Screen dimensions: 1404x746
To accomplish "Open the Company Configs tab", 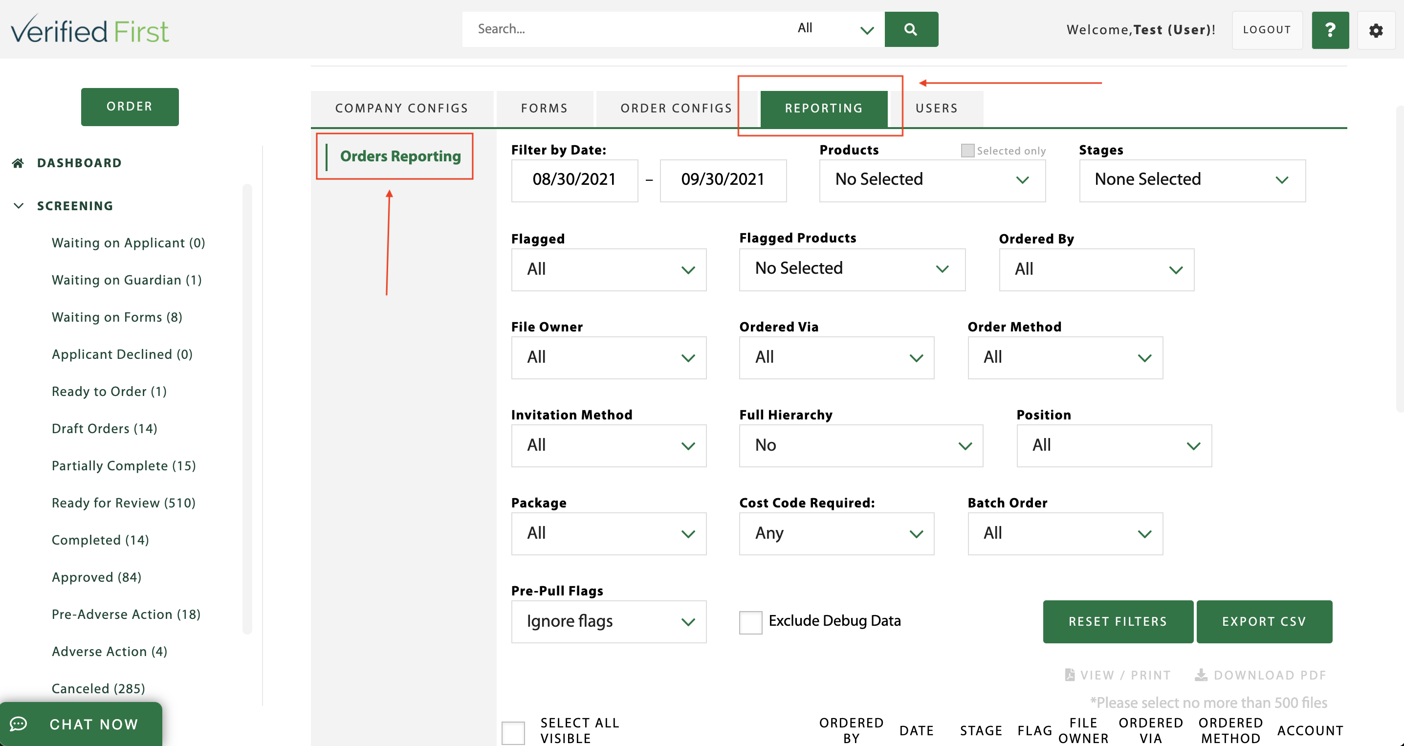I will coord(402,109).
